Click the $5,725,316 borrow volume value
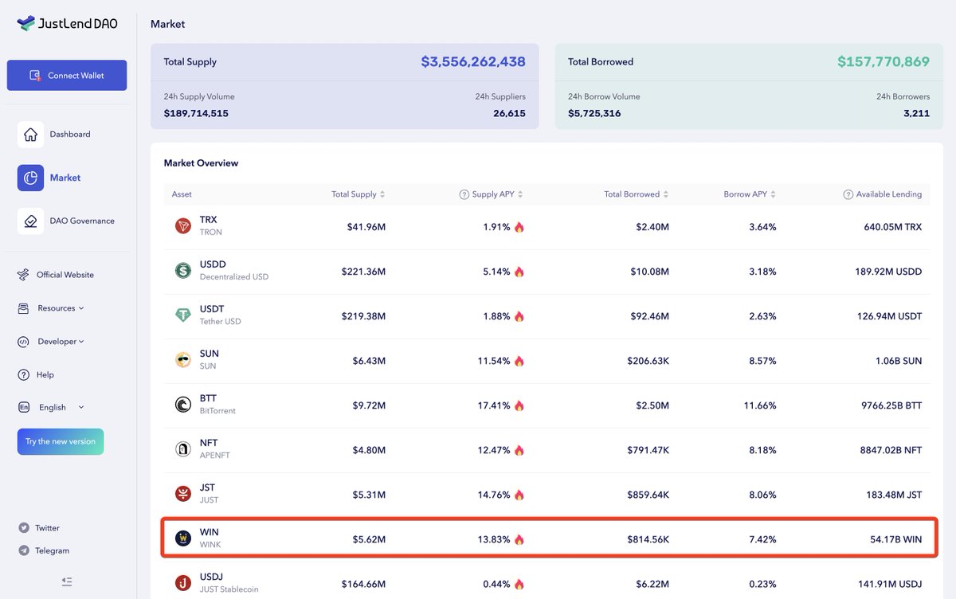The image size is (956, 599). point(594,113)
